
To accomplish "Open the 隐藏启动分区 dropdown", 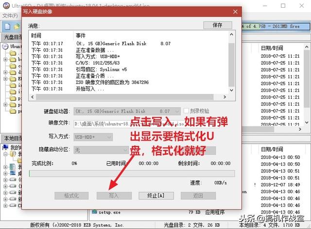I will [101, 150].
